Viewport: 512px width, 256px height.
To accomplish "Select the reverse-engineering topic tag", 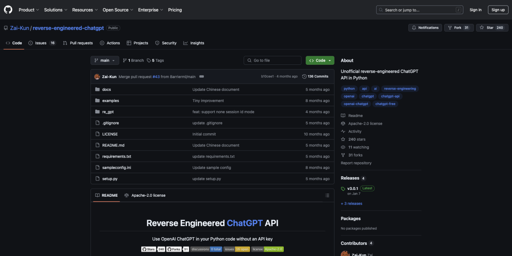I will pyautogui.click(x=400, y=89).
